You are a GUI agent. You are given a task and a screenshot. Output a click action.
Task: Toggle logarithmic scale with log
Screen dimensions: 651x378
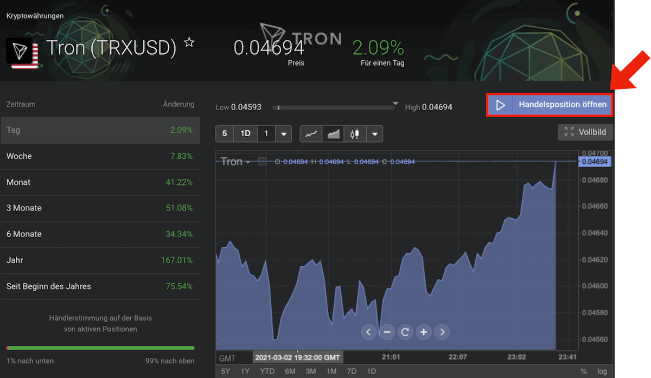tap(602, 371)
